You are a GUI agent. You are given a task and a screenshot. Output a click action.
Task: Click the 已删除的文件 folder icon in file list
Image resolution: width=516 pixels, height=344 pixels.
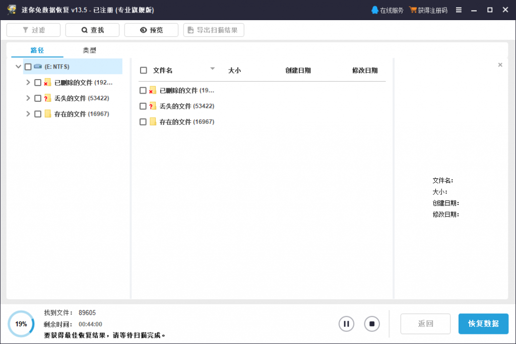tap(152, 90)
